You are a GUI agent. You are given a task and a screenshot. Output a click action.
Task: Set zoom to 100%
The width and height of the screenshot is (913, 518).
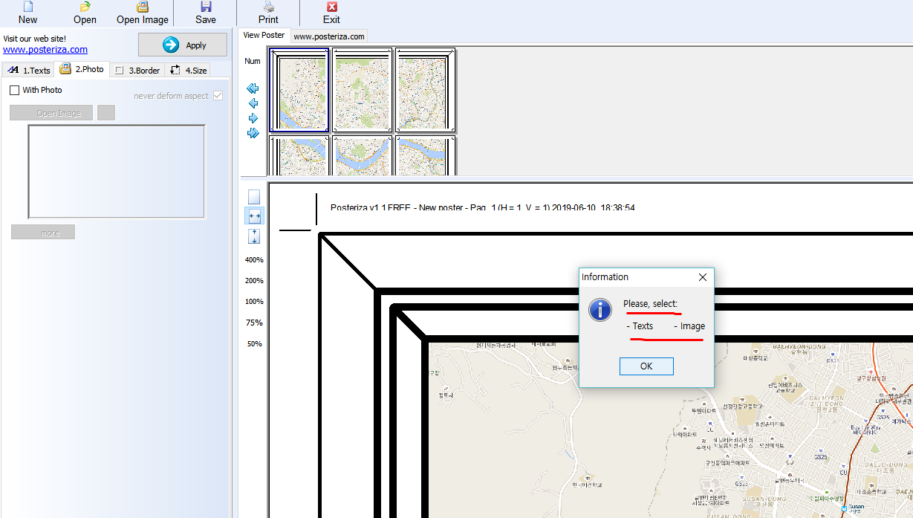[x=254, y=302]
